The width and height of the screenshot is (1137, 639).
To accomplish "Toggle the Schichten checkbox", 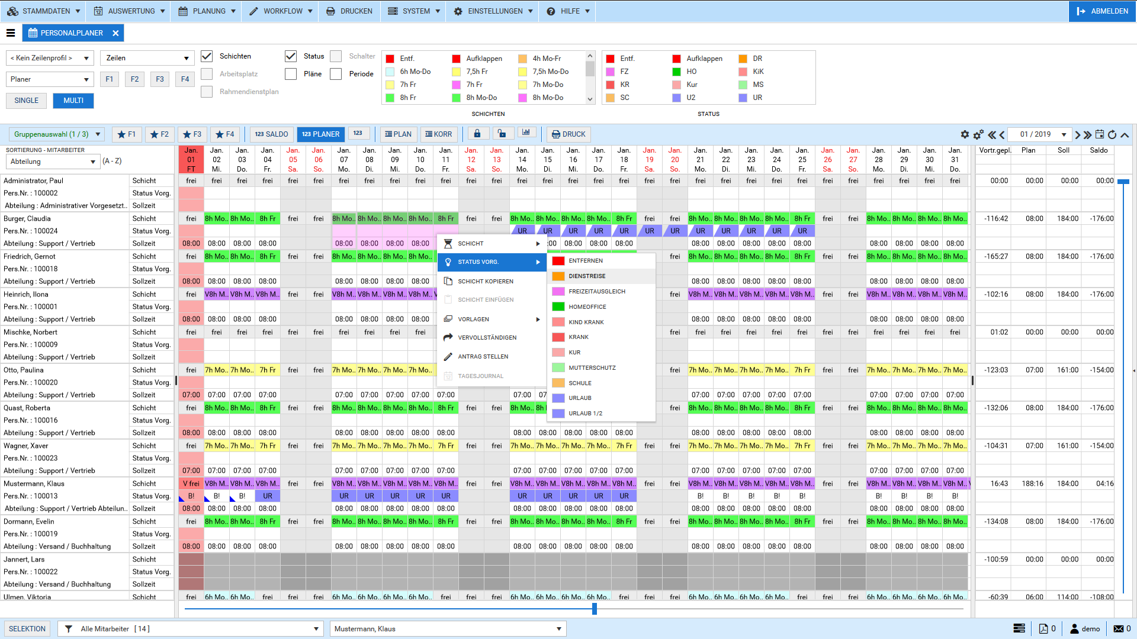I will pyautogui.click(x=207, y=56).
